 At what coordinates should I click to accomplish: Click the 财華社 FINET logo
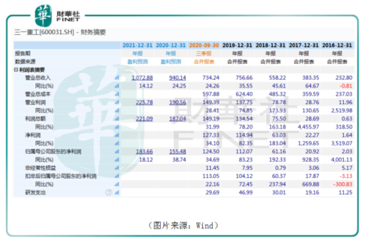[x=57, y=16]
